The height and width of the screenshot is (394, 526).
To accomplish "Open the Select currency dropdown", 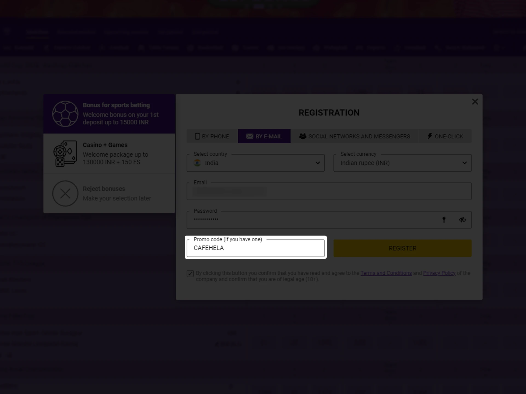I will (402, 163).
